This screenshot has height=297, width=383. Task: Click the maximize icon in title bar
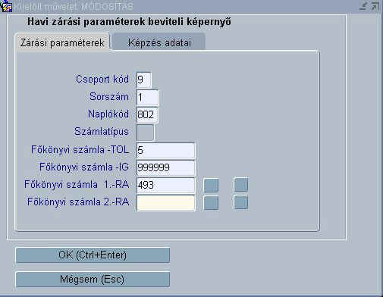point(375,6)
